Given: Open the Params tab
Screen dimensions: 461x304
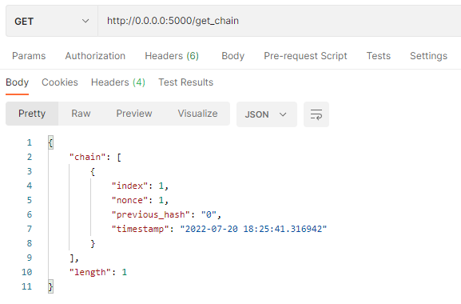Looking at the screenshot, I should [x=29, y=56].
